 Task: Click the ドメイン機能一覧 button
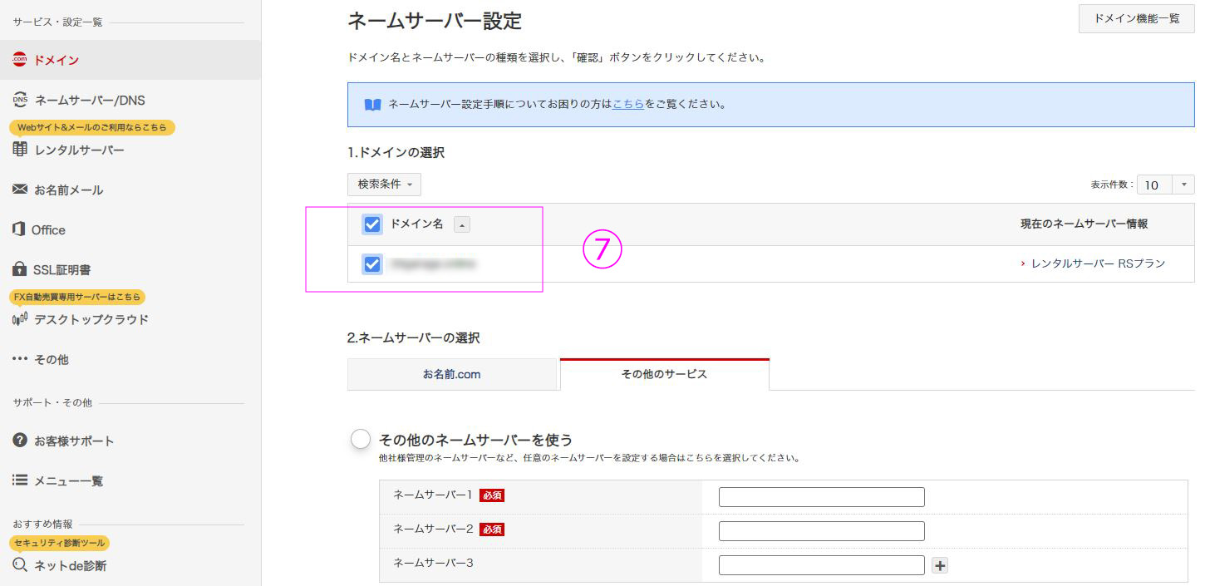(x=1137, y=18)
